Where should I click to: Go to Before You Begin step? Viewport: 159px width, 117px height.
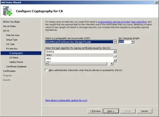(x=11, y=22)
